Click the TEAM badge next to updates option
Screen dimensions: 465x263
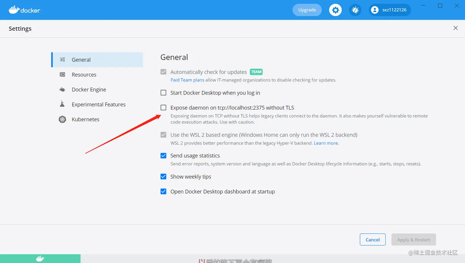coord(256,72)
